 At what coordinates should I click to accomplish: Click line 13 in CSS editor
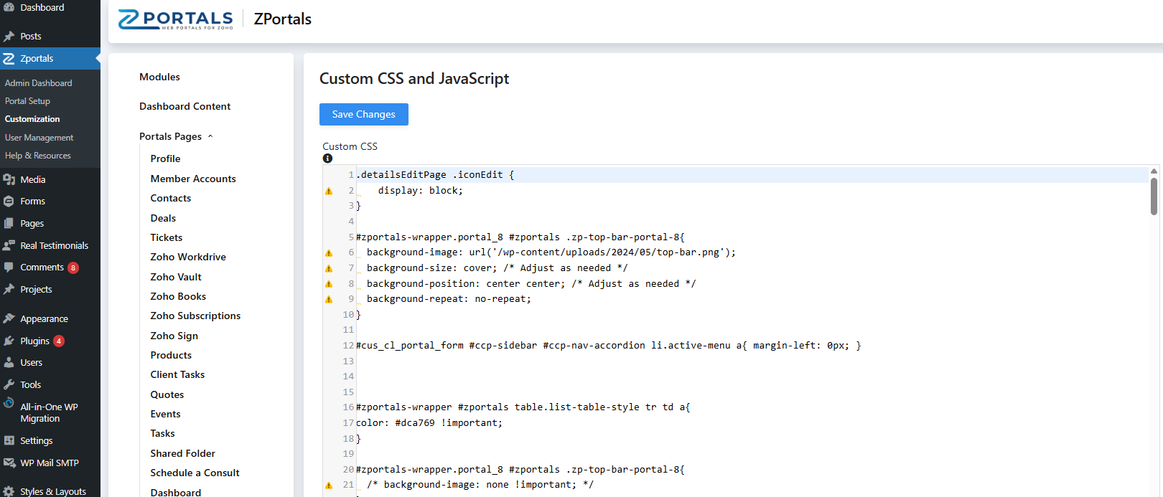pos(574,361)
